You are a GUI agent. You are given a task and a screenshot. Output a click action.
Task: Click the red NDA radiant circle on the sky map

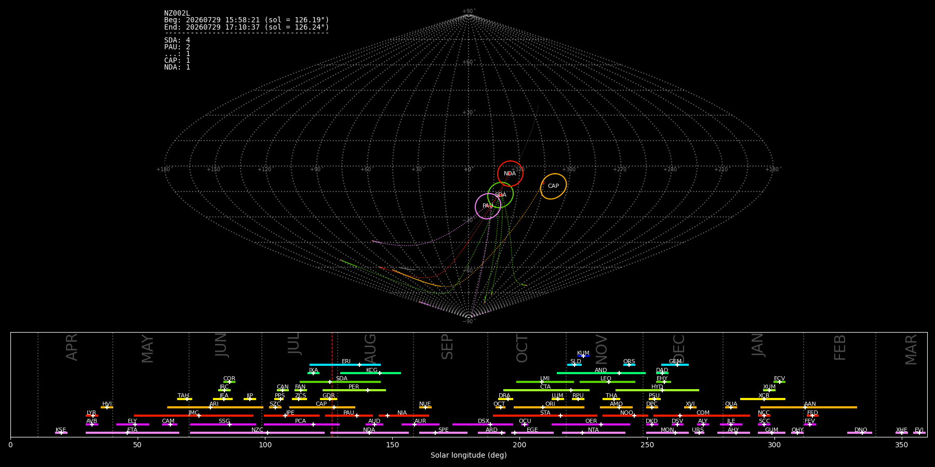click(510, 174)
